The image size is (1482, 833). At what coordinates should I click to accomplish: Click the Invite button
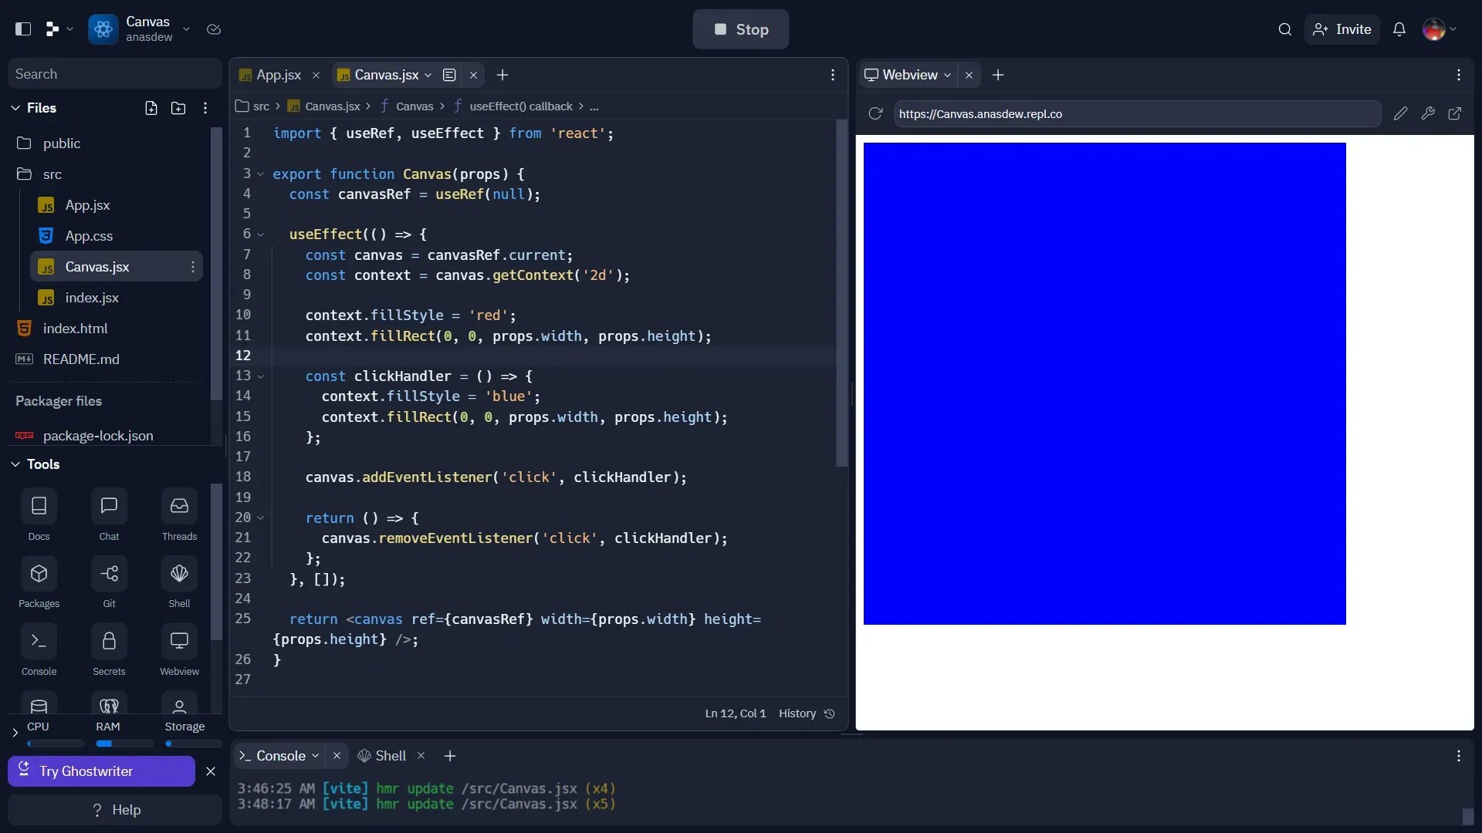(x=1342, y=29)
